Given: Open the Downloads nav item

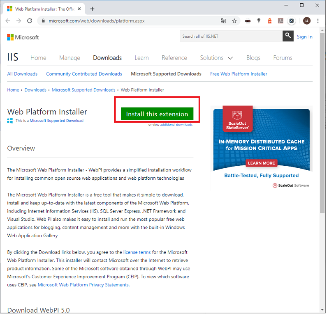Looking at the screenshot, I should coord(107,58).
